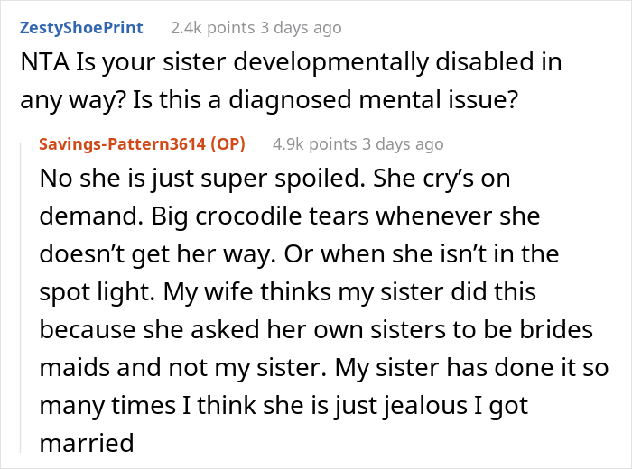
Task: Collapse the reply via the vertical thread line
Action: click(21, 298)
